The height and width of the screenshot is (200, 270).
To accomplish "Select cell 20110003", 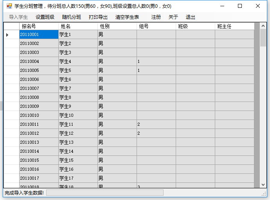I will point(39,52).
